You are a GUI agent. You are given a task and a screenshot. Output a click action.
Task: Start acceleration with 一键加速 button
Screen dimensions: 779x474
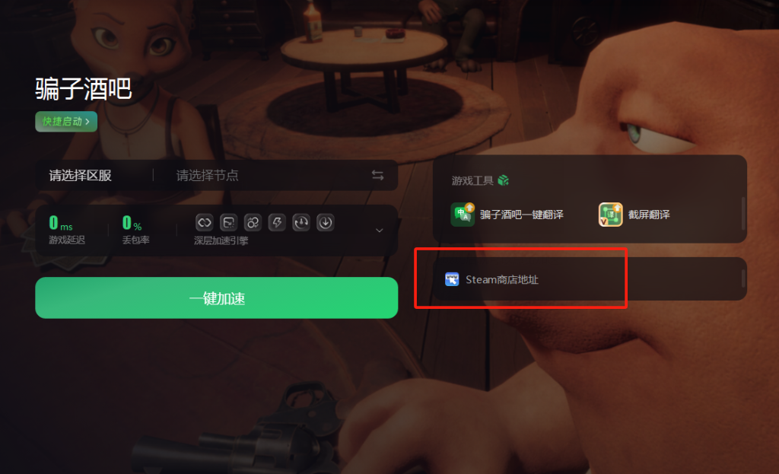pyautogui.click(x=217, y=298)
